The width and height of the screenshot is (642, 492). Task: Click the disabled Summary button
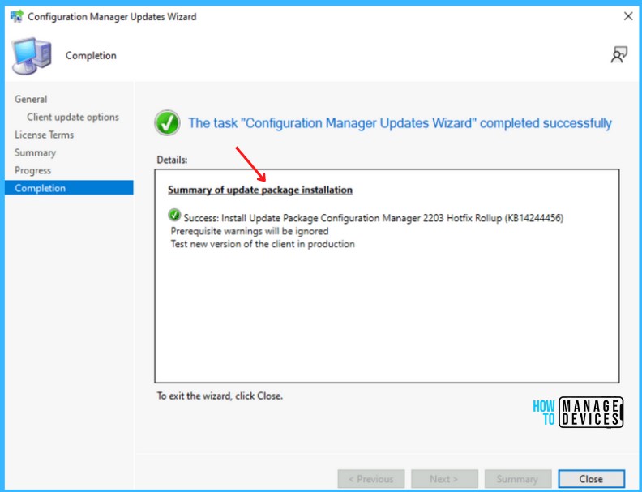point(517,478)
